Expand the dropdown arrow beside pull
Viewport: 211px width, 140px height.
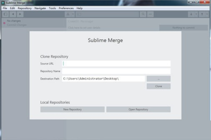coord(196,14)
